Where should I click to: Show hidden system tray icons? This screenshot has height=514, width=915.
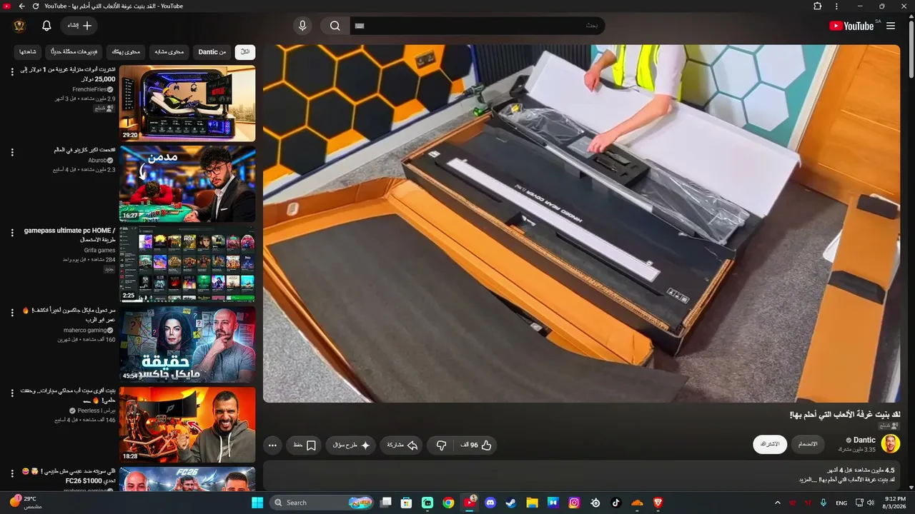tap(778, 503)
